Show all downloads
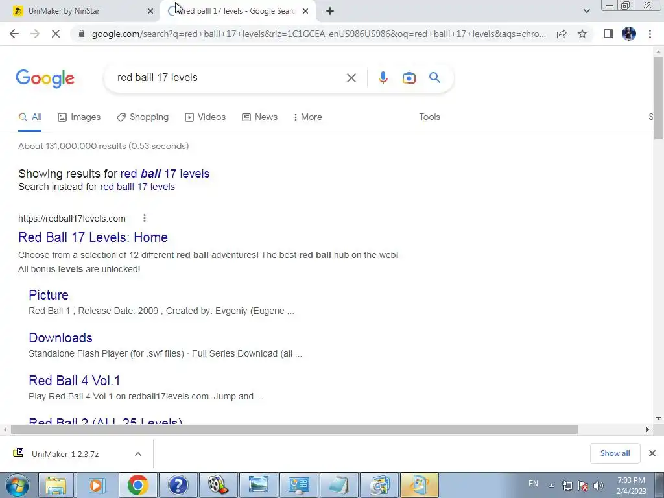 tap(615, 453)
